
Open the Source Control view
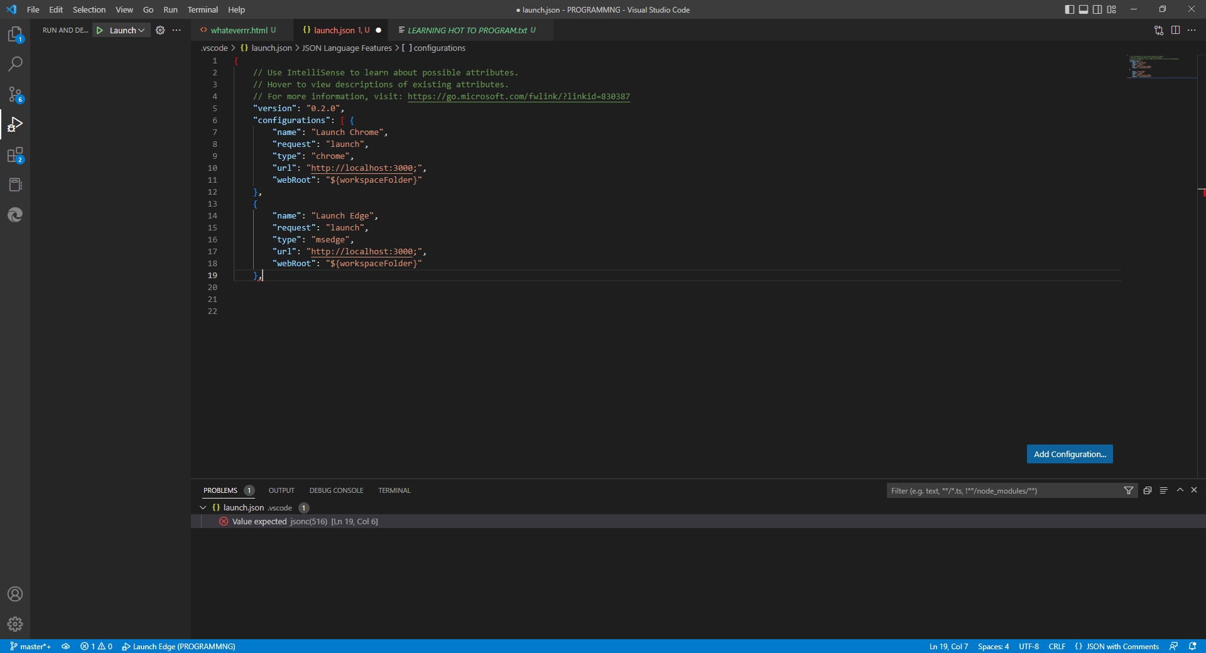15,94
